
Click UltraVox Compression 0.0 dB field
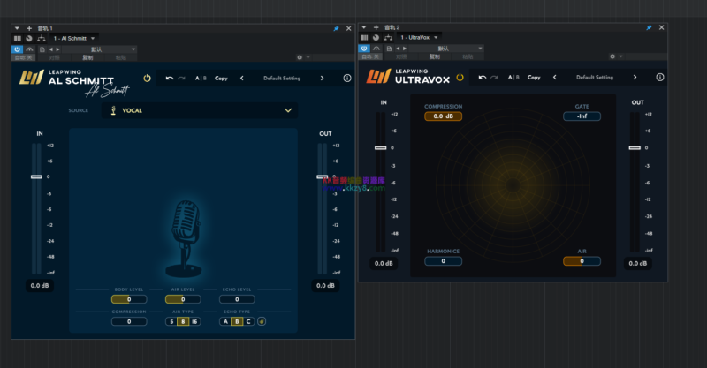pos(444,116)
